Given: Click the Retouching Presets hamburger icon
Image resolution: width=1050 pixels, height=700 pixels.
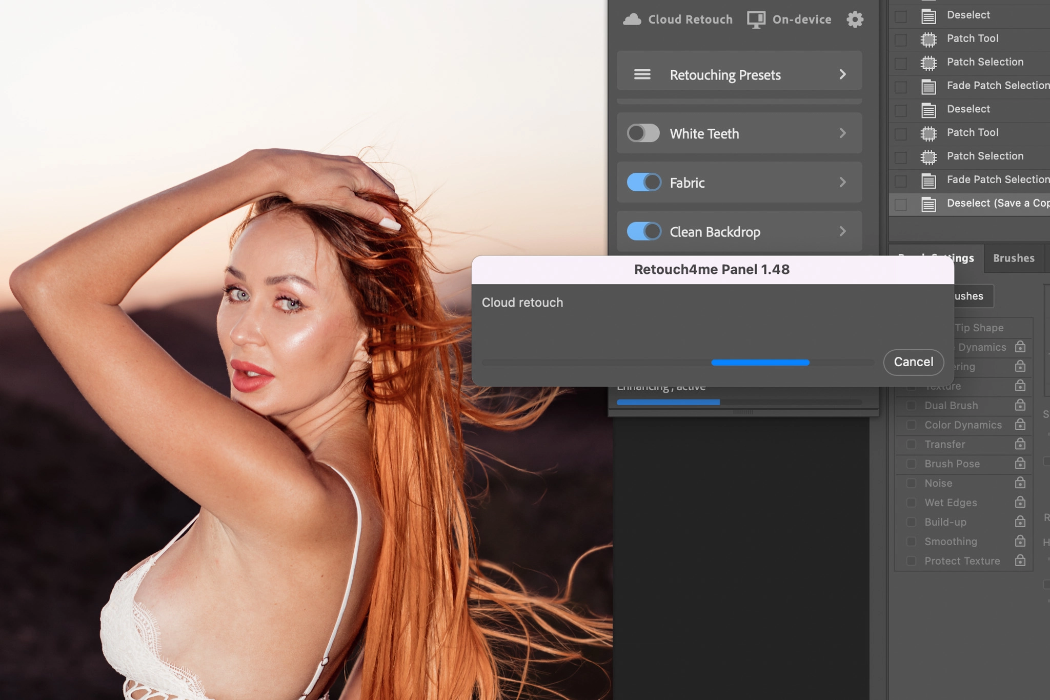Looking at the screenshot, I should pos(642,75).
